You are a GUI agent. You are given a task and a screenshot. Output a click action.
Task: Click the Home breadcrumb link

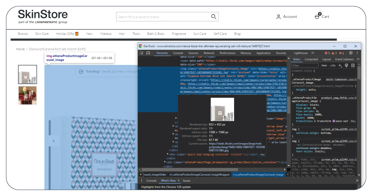(20, 49)
